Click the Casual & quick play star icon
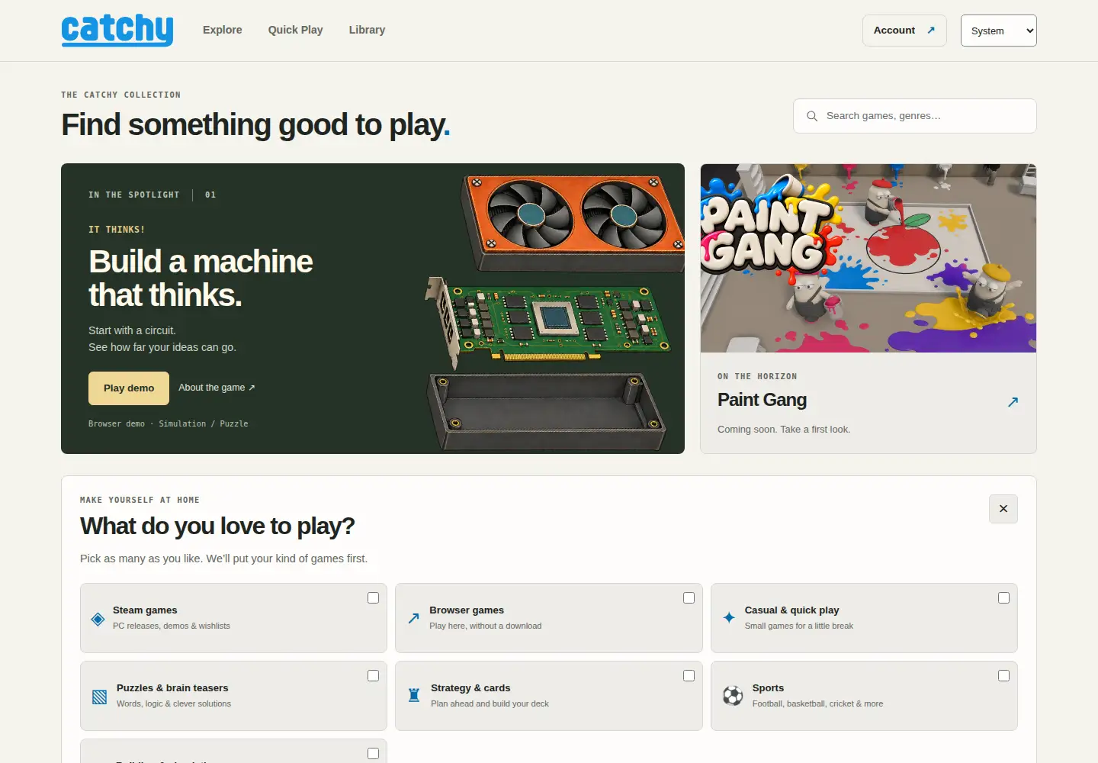The height and width of the screenshot is (763, 1098). coord(729,617)
